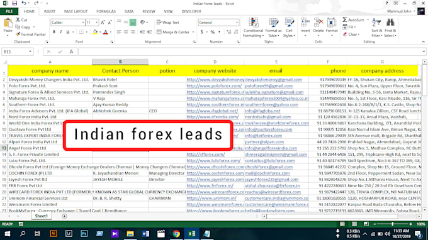This screenshot has width=428, height=240.
Task: Switch to the INSERT tab
Action: click(x=49, y=11)
